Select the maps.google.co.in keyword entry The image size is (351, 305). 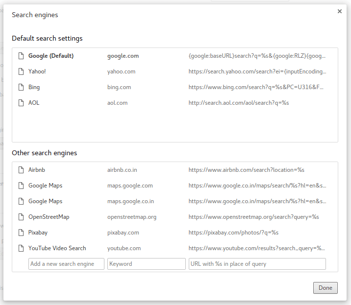[130, 201]
